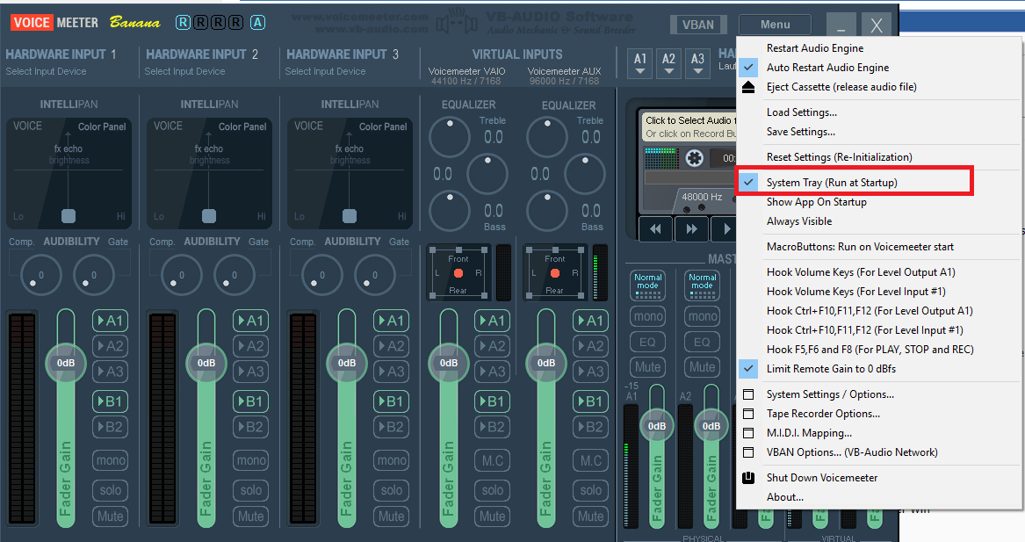The image size is (1025, 542).
Task: Click M.I.D.I. Mapping window icon
Action: click(x=748, y=433)
